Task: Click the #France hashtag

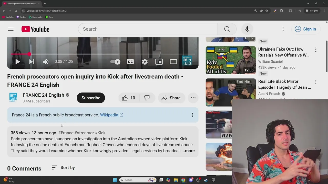Action: (x=66, y=133)
